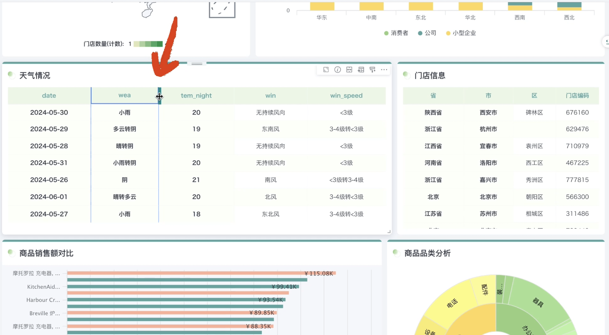Click the 区 column header in 门店信息

(534, 96)
